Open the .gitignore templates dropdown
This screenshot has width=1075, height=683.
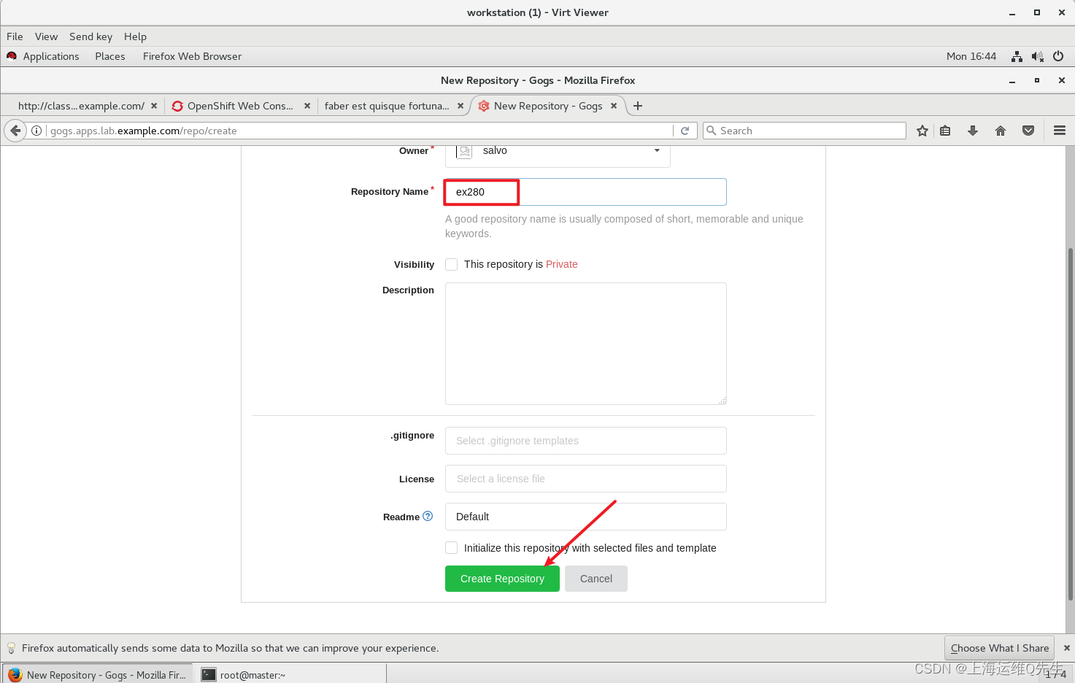[x=586, y=441]
